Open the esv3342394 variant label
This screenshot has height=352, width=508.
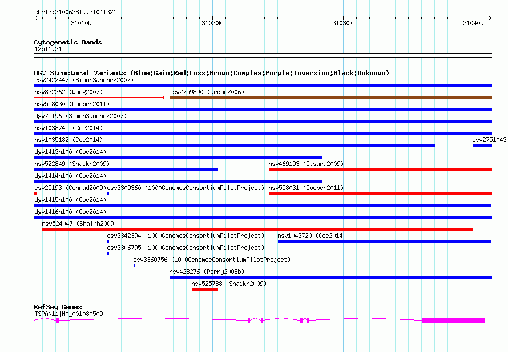(x=186, y=236)
